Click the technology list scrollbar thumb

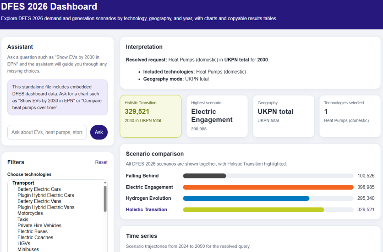click(x=105, y=199)
